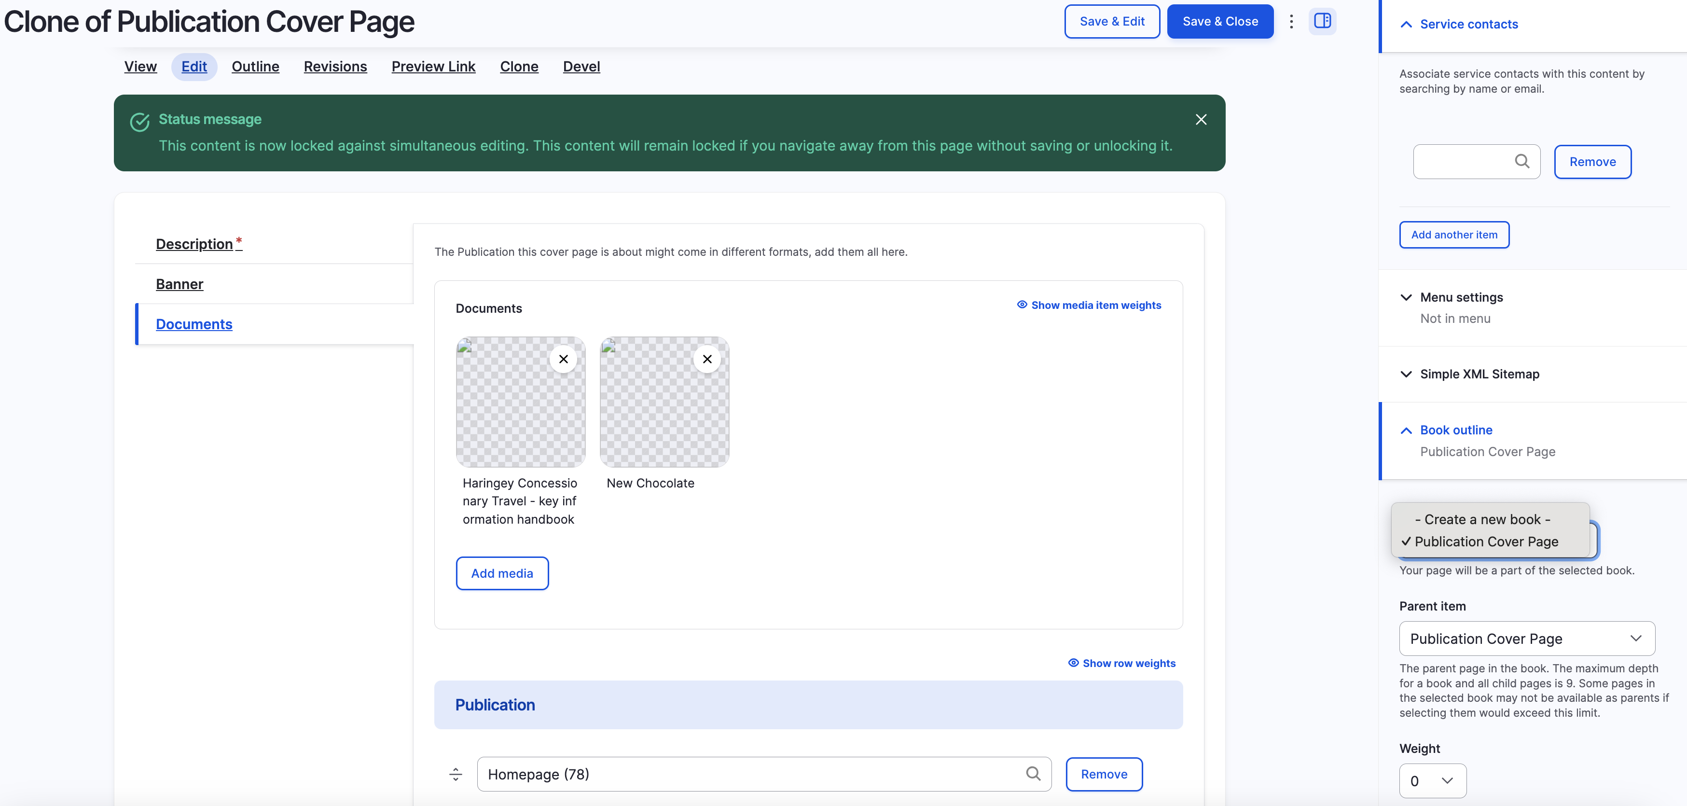This screenshot has height=806, width=1687.
Task: Open the Banner vertical tab
Action: point(180,284)
